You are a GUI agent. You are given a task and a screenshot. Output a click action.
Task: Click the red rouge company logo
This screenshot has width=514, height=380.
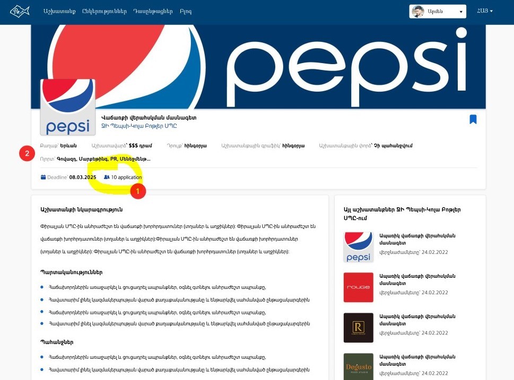click(358, 287)
